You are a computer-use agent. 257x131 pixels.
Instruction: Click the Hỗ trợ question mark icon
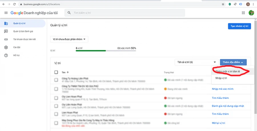coord(6,55)
